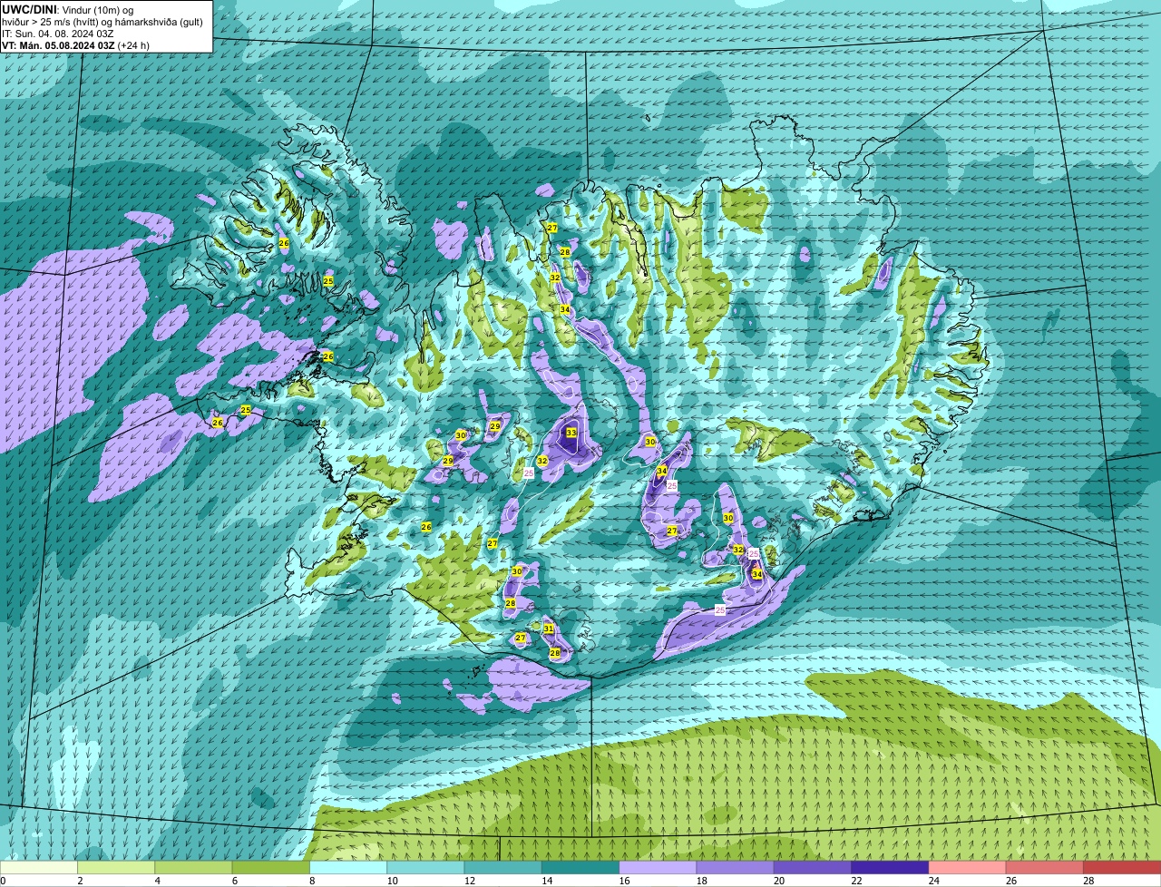Click the yellow gust label reading 31

(549, 629)
